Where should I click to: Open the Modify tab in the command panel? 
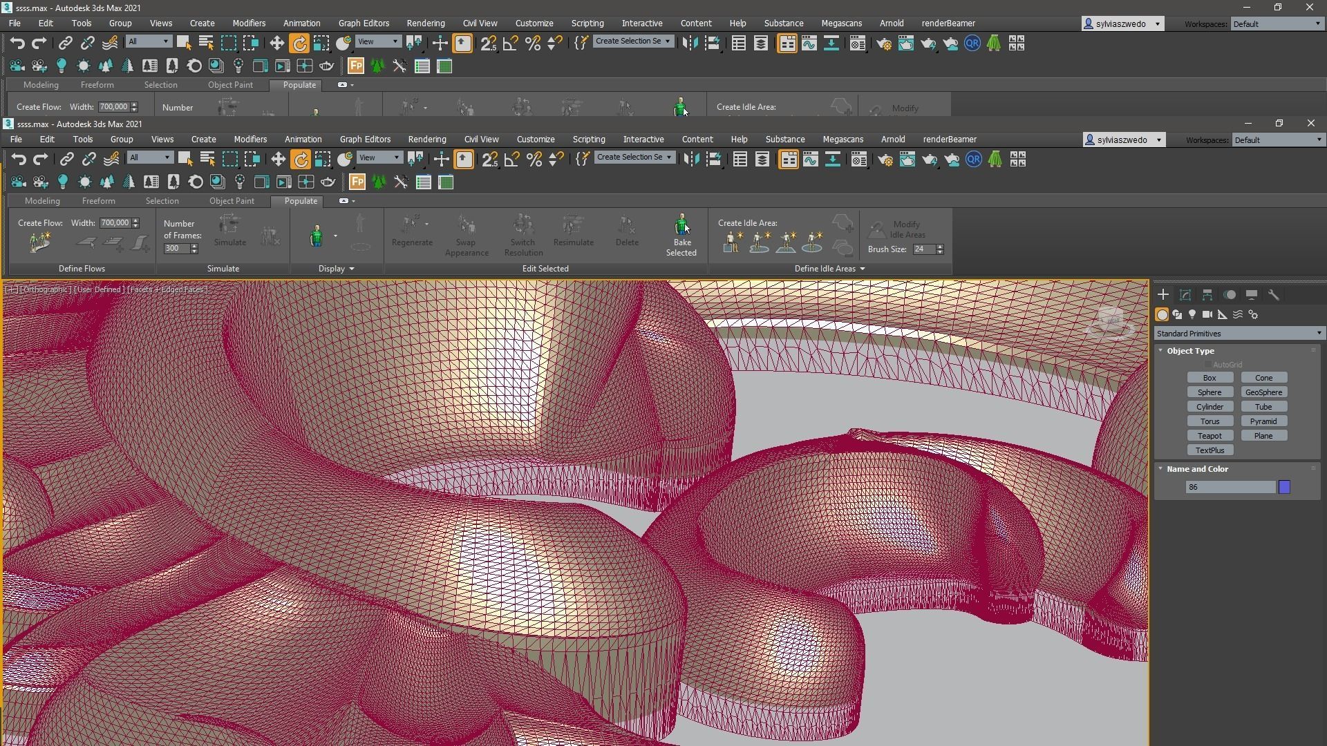[1185, 295]
